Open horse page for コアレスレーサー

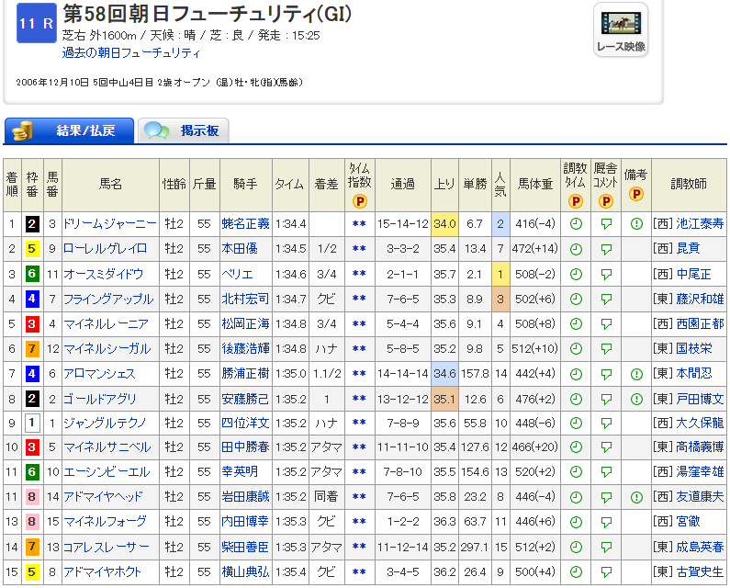click(x=107, y=547)
